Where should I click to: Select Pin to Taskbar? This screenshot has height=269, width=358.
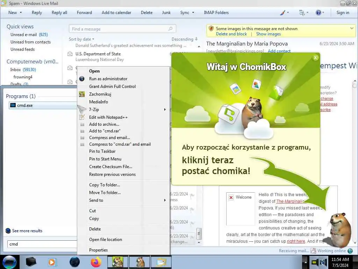[102, 151]
